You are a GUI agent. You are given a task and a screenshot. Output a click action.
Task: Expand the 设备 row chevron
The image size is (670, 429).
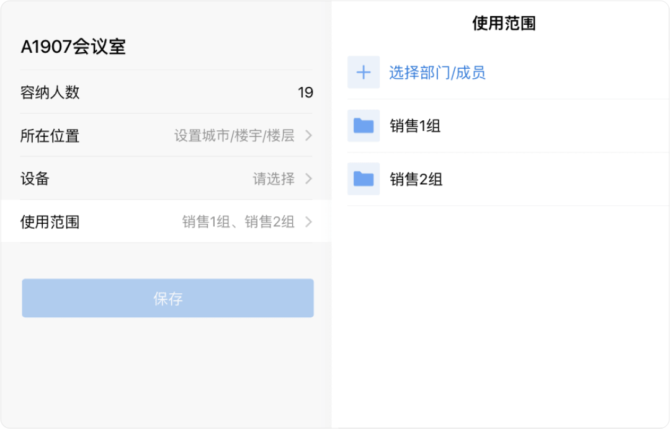pos(308,179)
